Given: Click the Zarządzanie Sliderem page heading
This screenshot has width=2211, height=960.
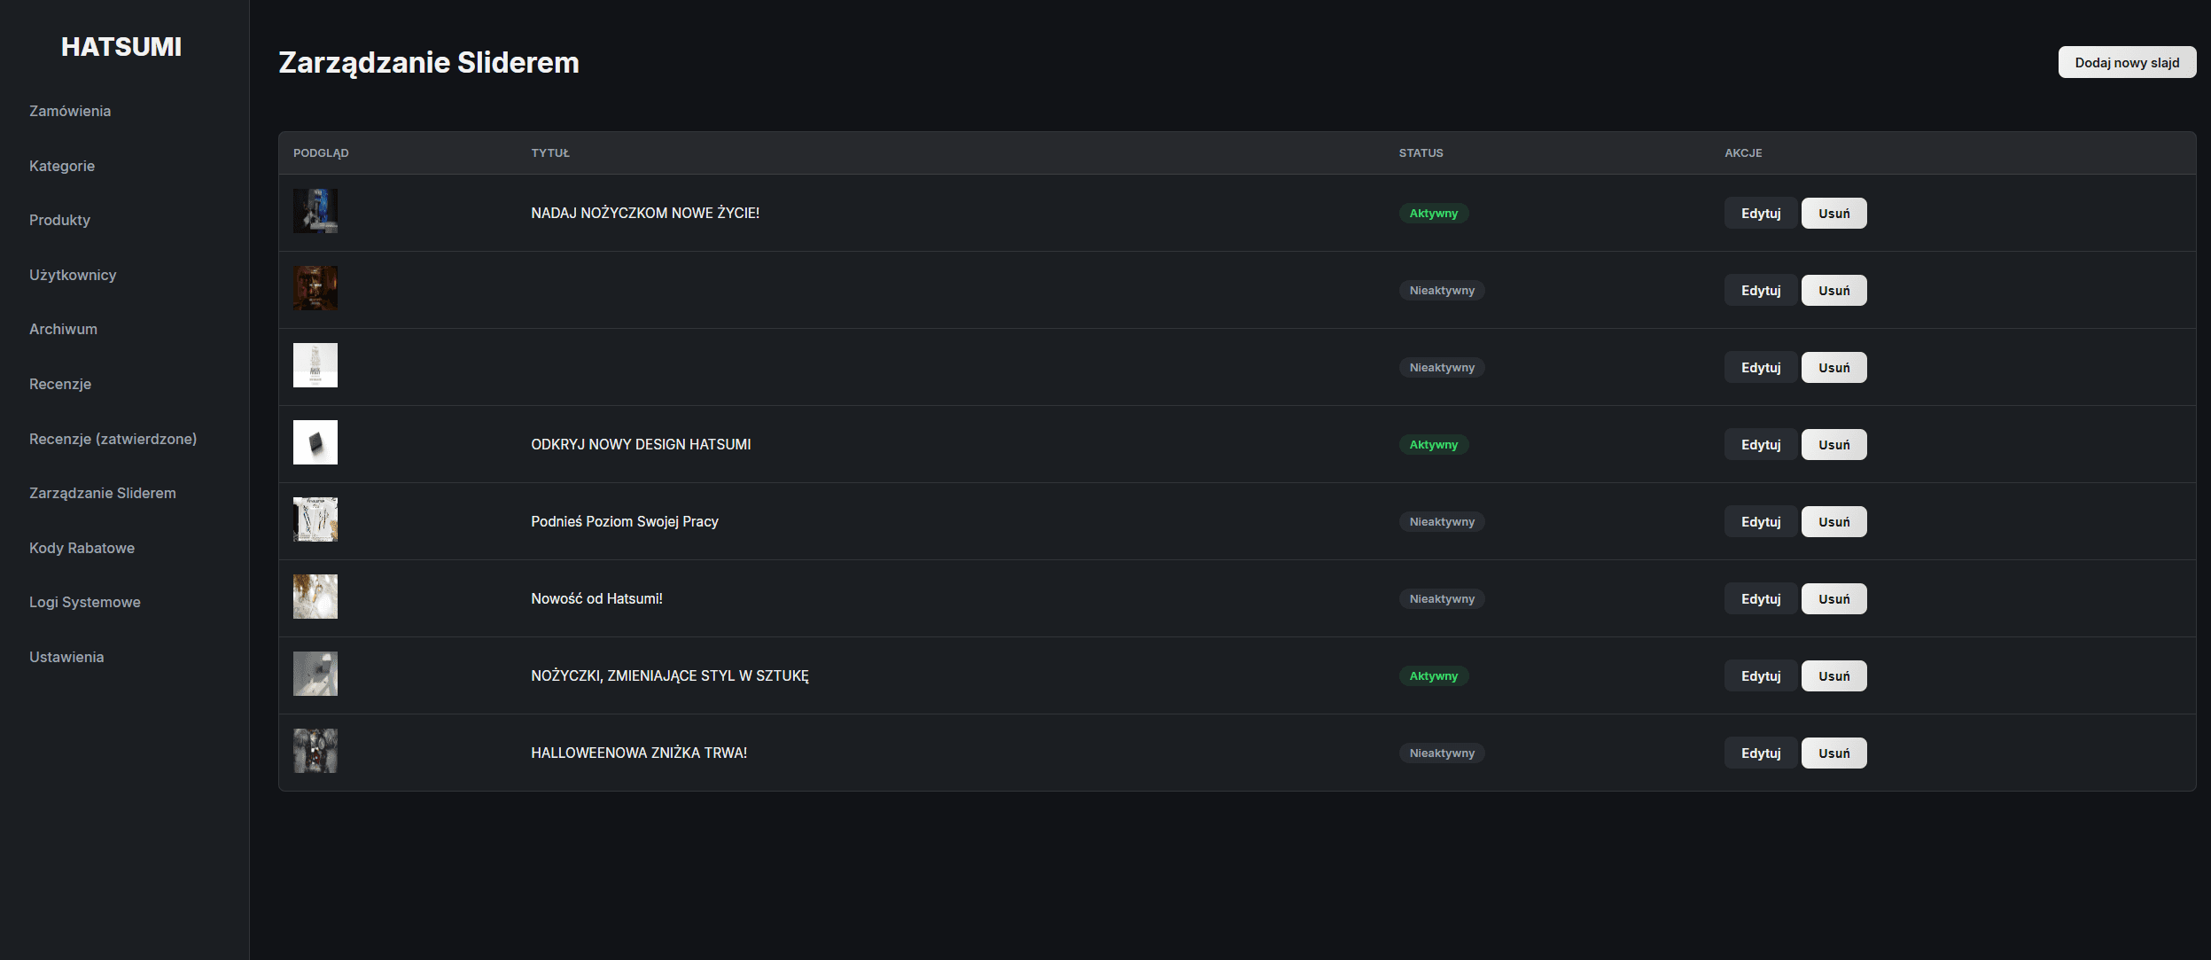Looking at the screenshot, I should click(429, 63).
